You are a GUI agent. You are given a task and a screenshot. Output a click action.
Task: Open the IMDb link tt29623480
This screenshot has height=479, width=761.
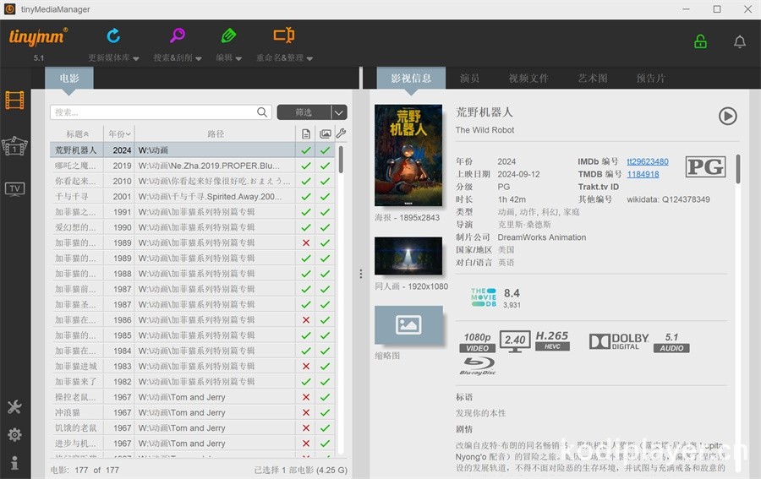coord(647,161)
